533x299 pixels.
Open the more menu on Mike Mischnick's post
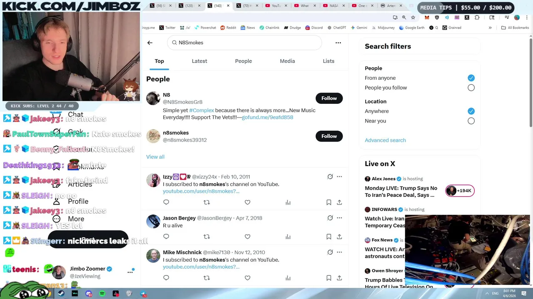coord(339,252)
